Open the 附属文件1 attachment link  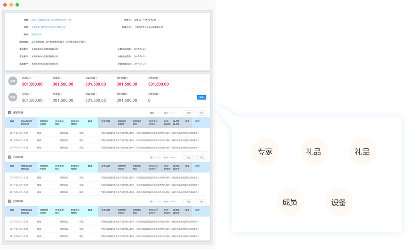[36, 34]
